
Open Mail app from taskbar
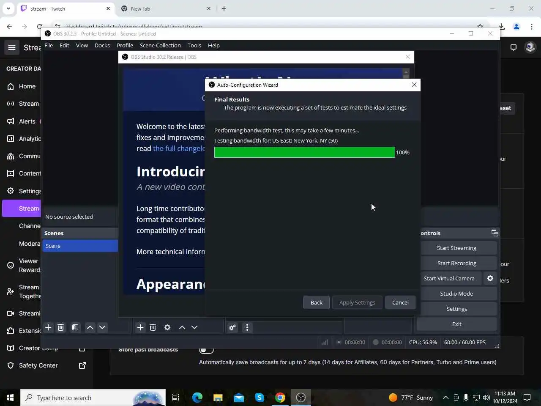[239, 398]
